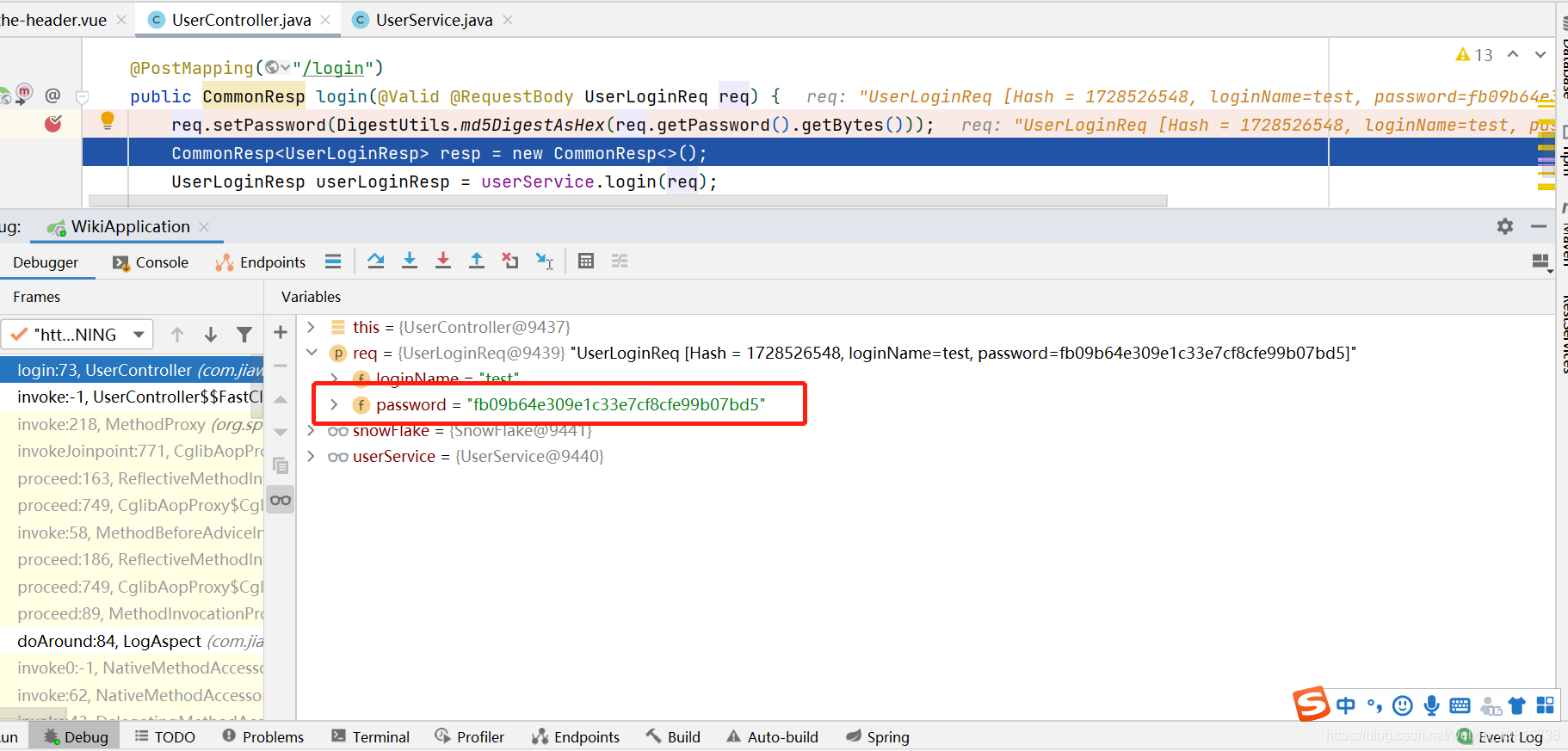
Task: Click the Sogou input method logo
Action: point(1312,704)
